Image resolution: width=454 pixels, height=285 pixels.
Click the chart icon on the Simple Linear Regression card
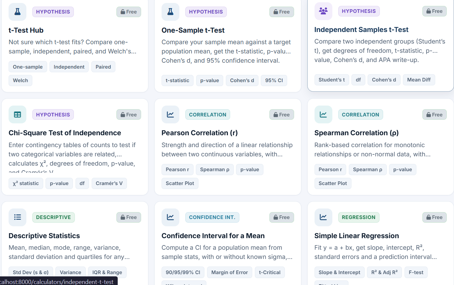[323, 217]
